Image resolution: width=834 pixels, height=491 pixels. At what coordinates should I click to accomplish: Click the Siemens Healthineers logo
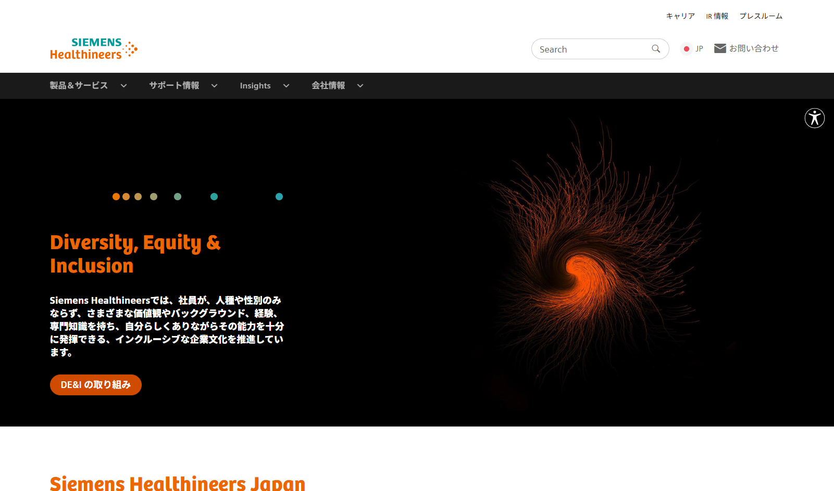[x=94, y=49]
